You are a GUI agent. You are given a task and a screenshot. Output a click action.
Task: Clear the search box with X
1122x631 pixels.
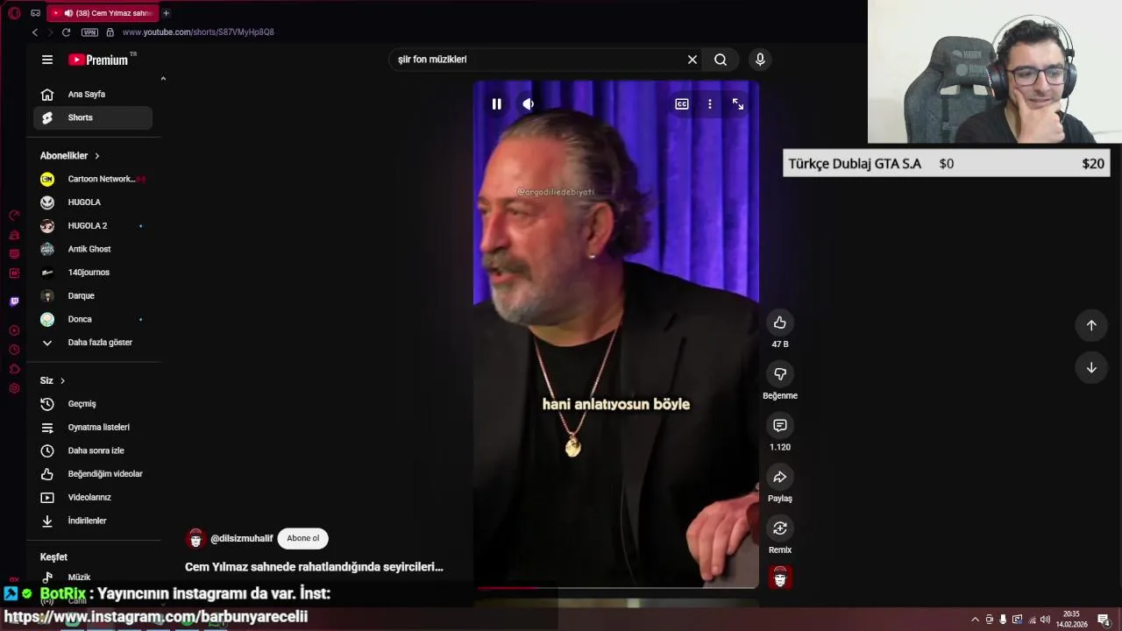click(692, 60)
